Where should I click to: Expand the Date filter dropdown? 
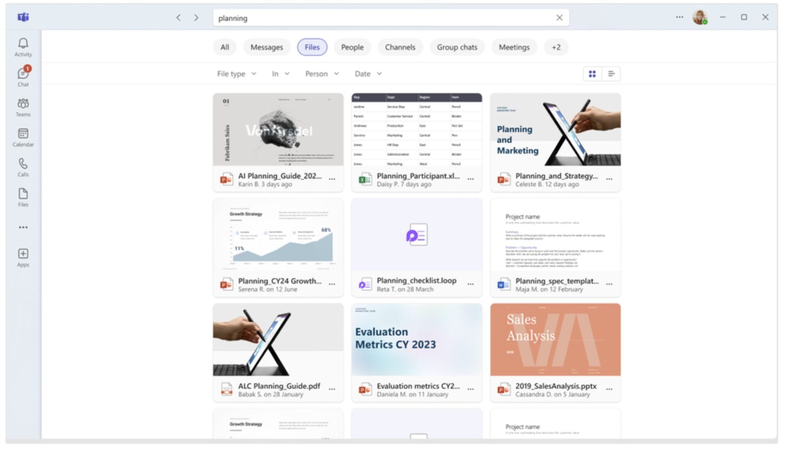(x=368, y=74)
